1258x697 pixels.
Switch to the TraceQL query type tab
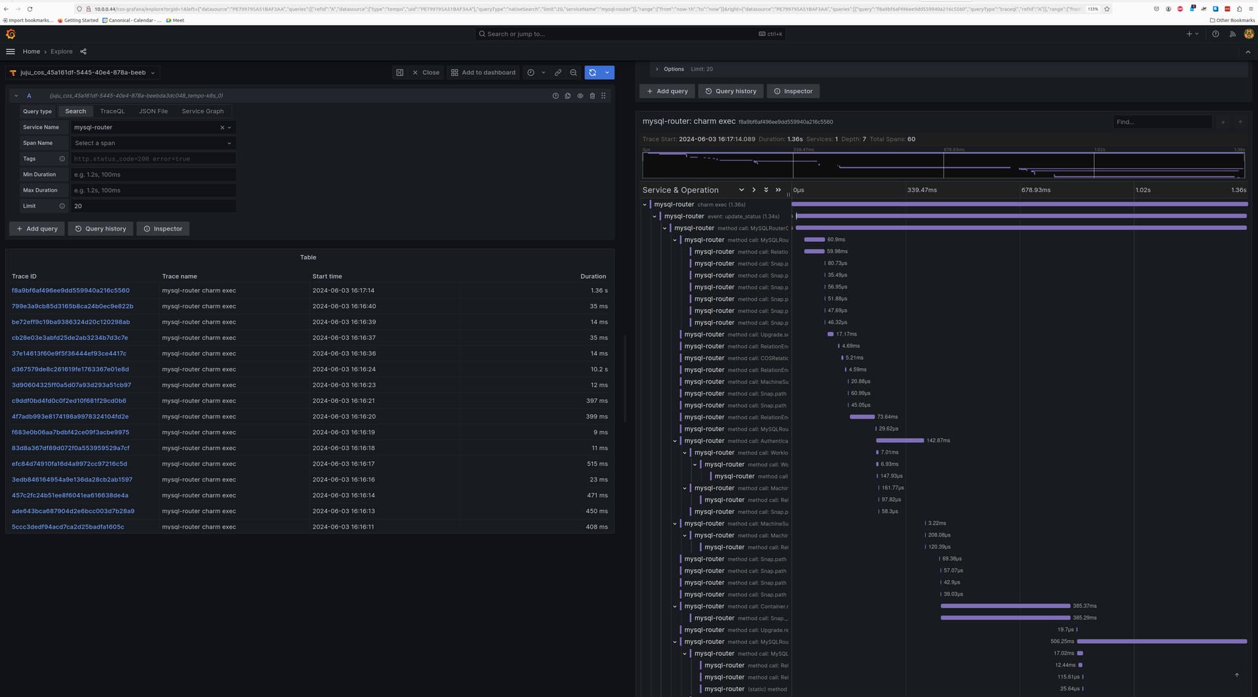coord(112,111)
